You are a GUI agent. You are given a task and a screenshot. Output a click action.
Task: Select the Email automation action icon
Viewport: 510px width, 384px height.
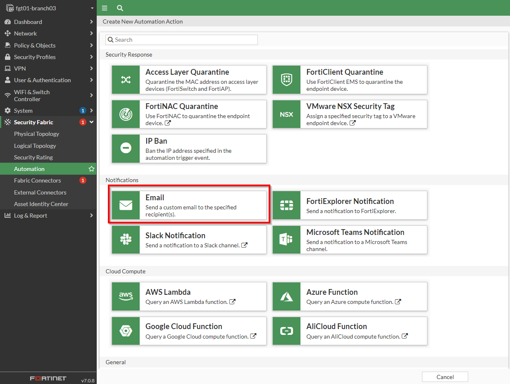(x=126, y=205)
